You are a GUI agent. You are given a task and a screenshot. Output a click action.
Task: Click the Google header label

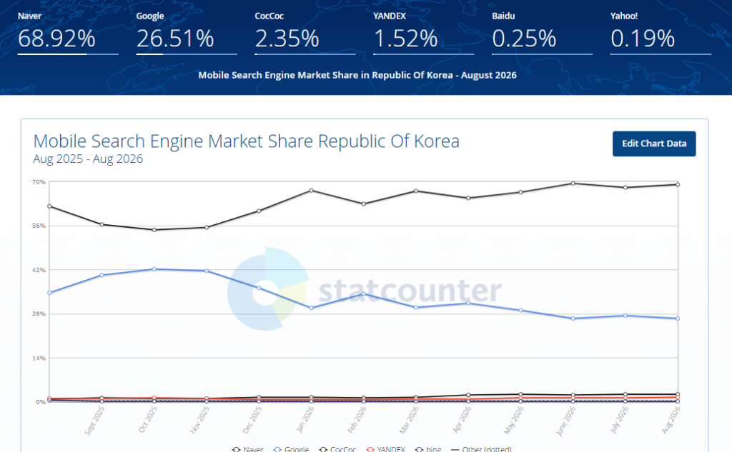tap(150, 16)
